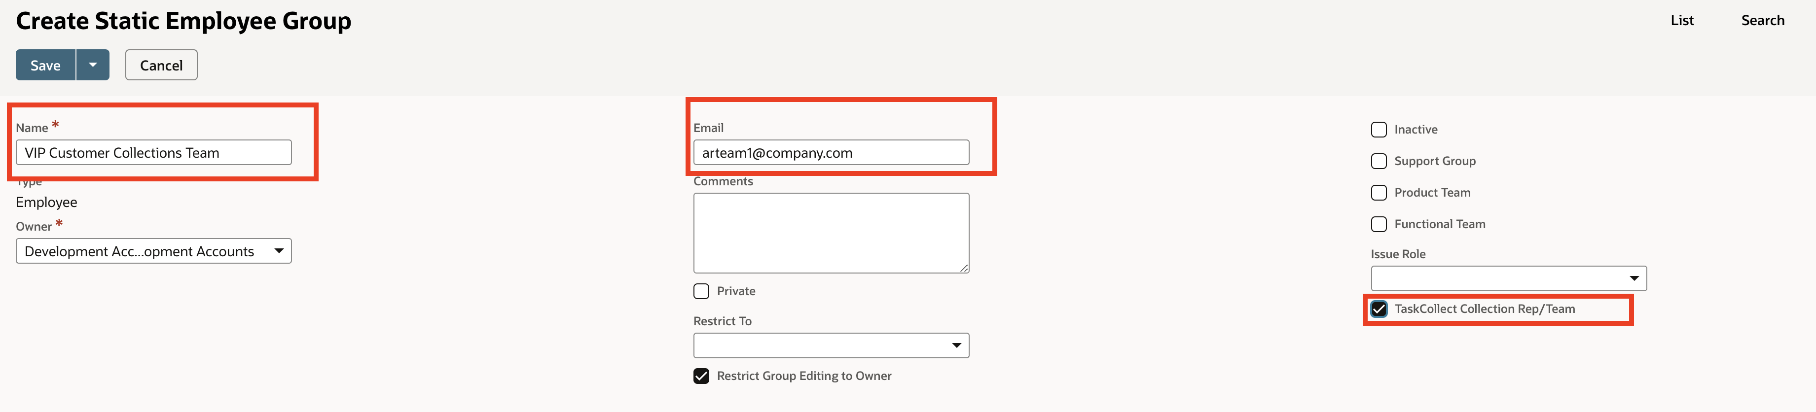1816x412 pixels.
Task: Open the Save button dropdown arrow
Action: point(92,66)
